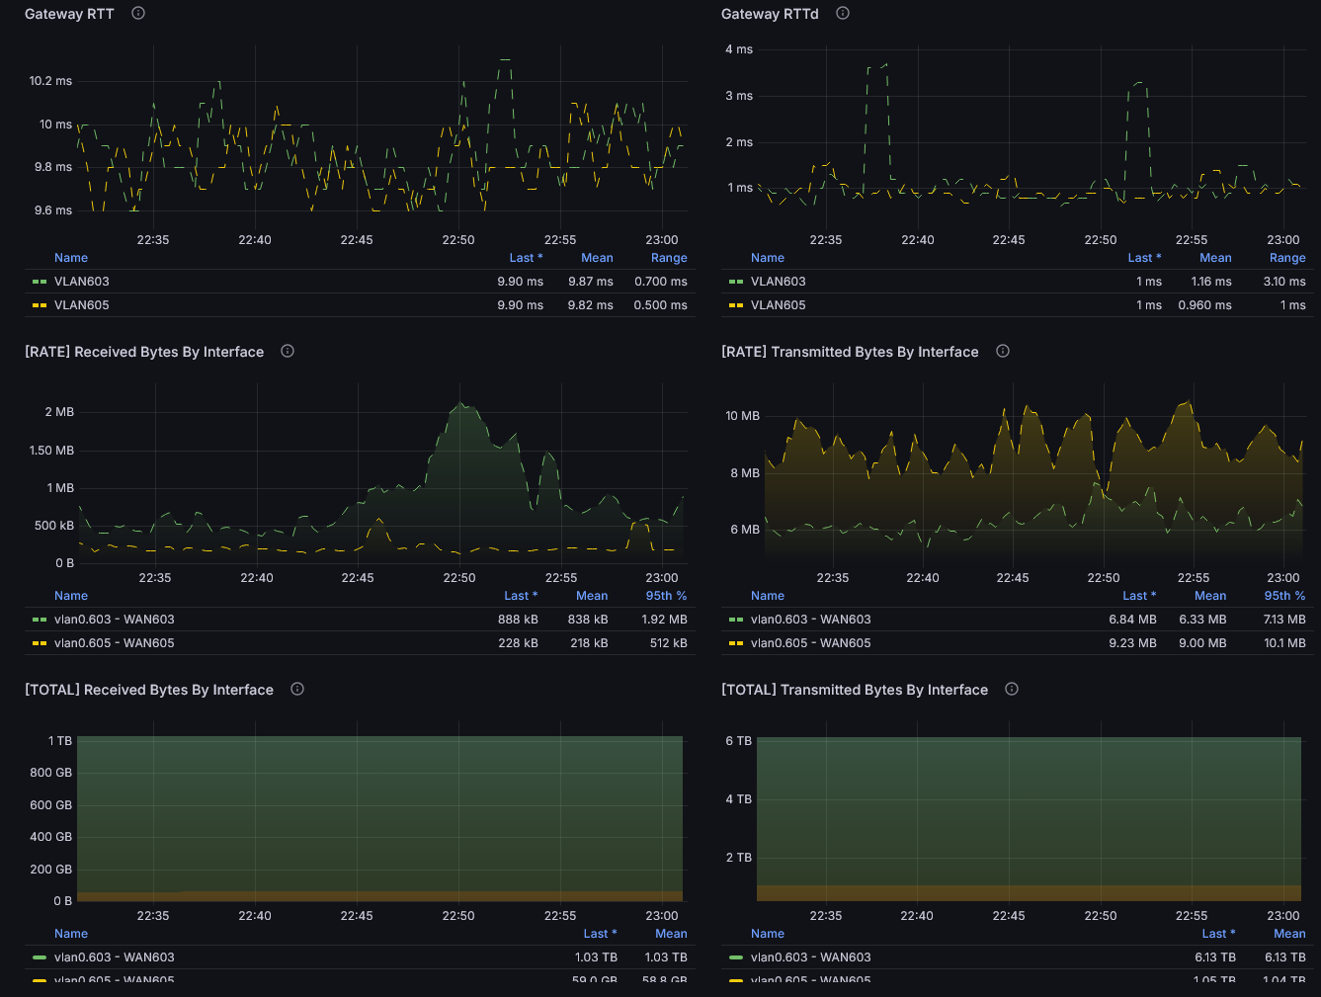
Task: Sort Gateway RTT legend by Range
Action: pyautogui.click(x=669, y=258)
